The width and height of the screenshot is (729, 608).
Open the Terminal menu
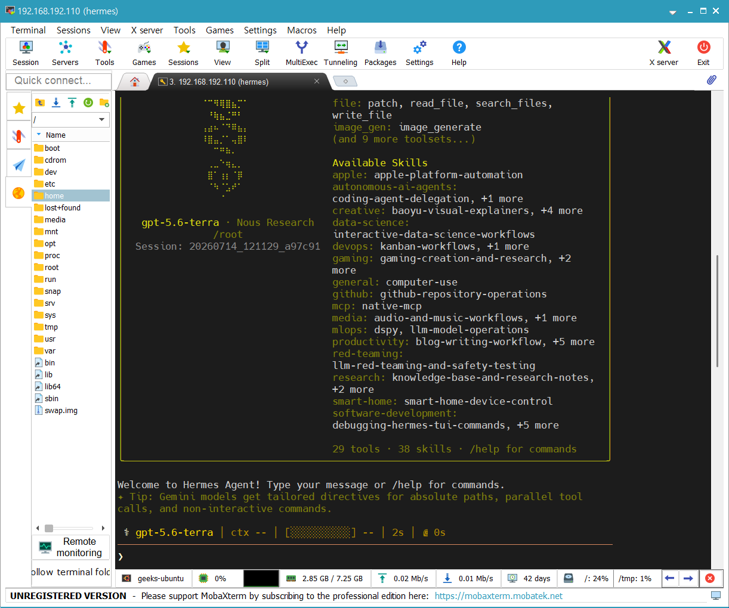(x=28, y=30)
